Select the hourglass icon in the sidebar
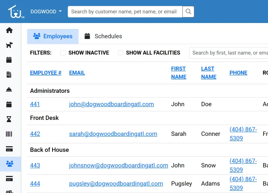Screen dimensions: 268x193 [x=9, y=119]
